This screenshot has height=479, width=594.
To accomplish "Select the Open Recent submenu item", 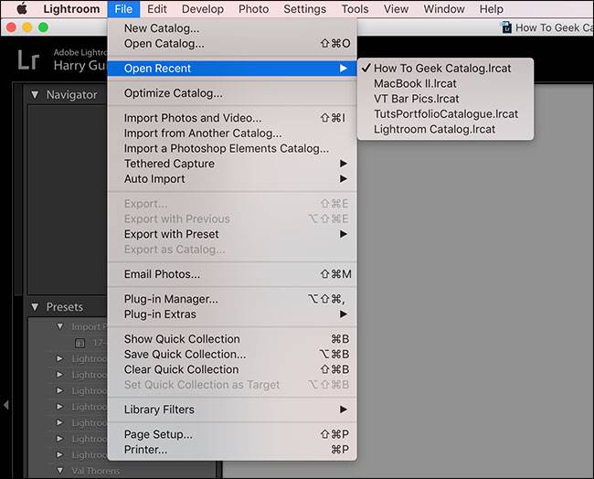I will coord(232,69).
